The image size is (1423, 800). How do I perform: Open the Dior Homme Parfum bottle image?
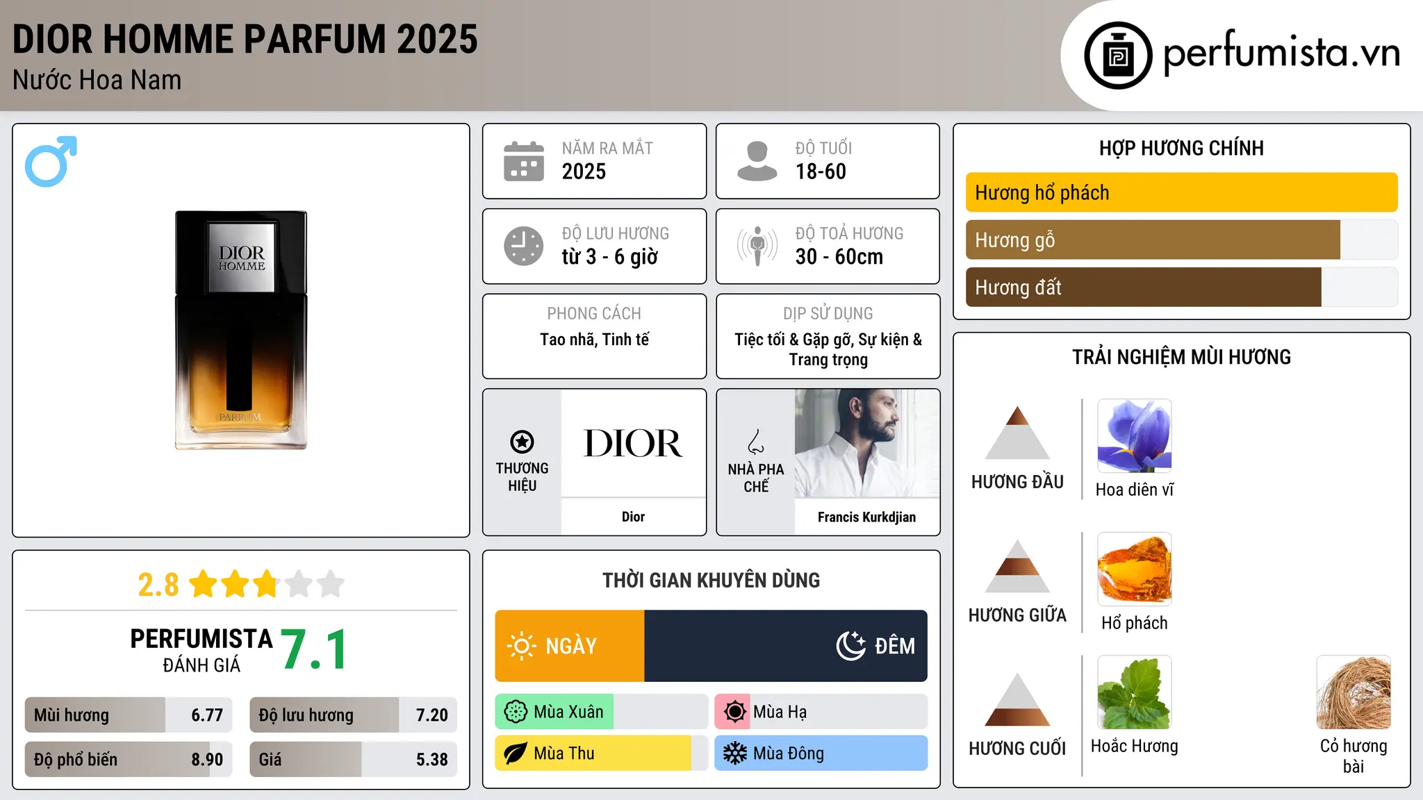pyautogui.click(x=241, y=330)
